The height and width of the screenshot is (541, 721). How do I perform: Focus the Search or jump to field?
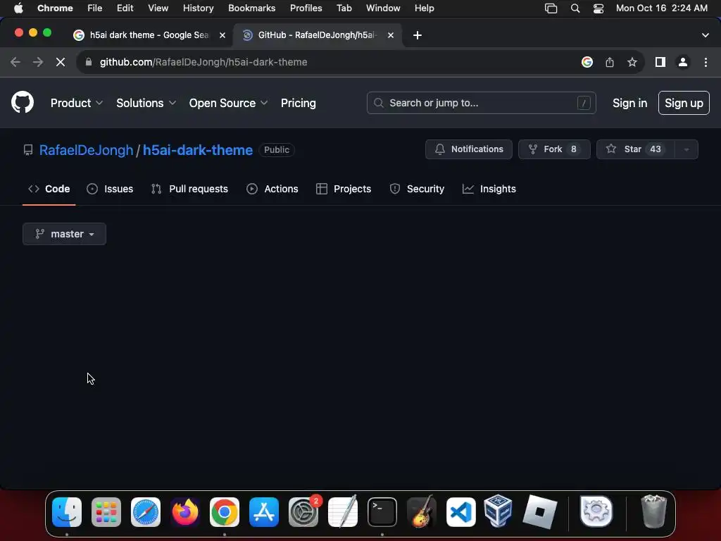click(482, 103)
